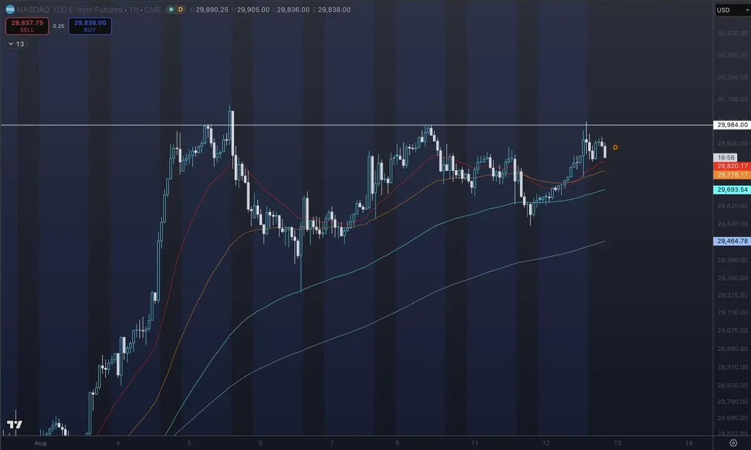
Task: Click the cyan 29,693.54 moving average label
Action: coord(732,190)
